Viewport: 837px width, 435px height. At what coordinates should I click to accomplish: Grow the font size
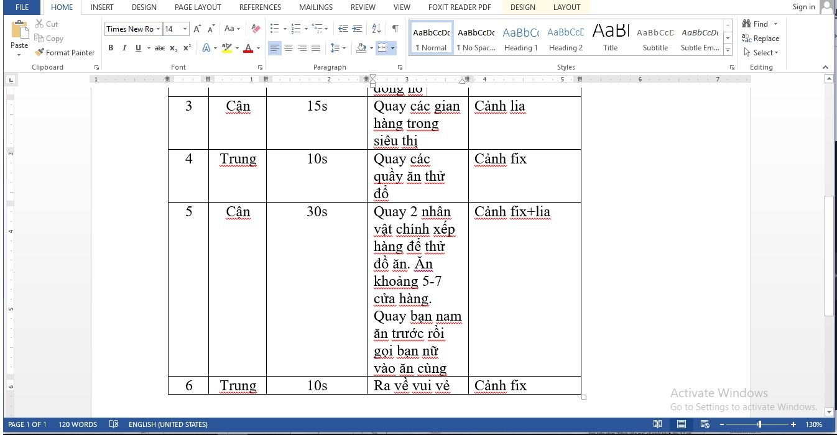click(197, 29)
